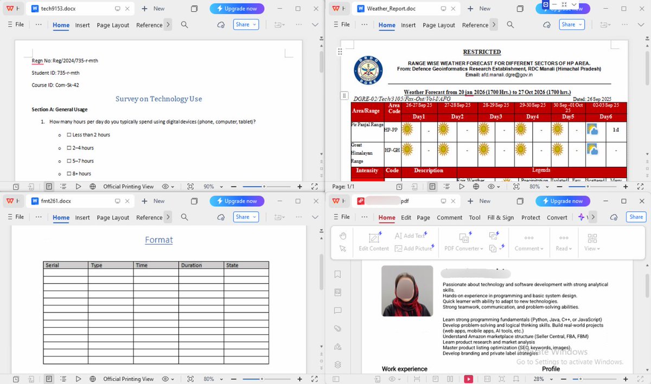Check the '5–7 hours' option
Screen dimensions: 651x384
click(x=69, y=161)
